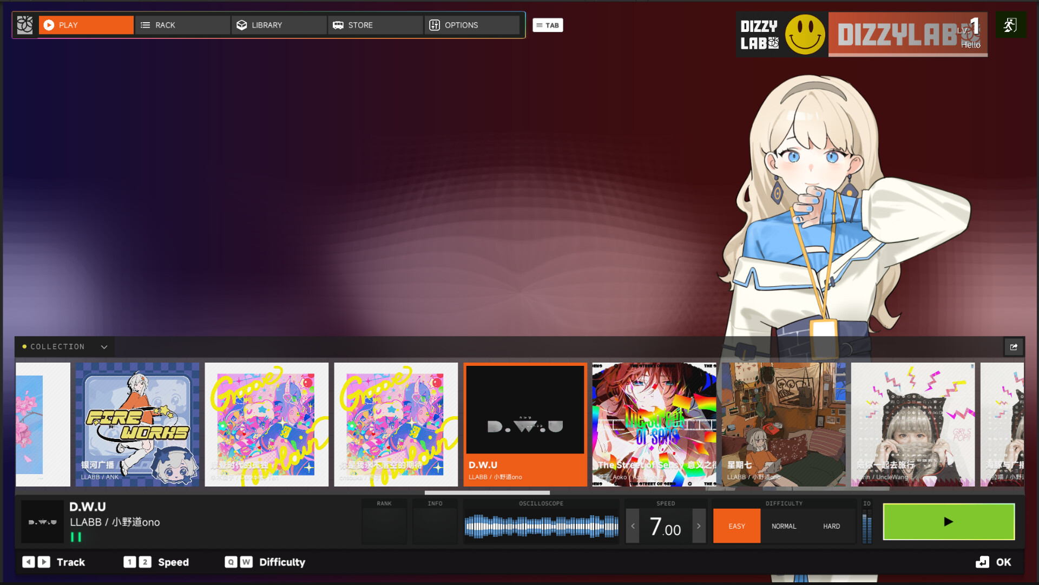Open the OPTIONS tab
The width and height of the screenshot is (1039, 585).
(x=472, y=25)
